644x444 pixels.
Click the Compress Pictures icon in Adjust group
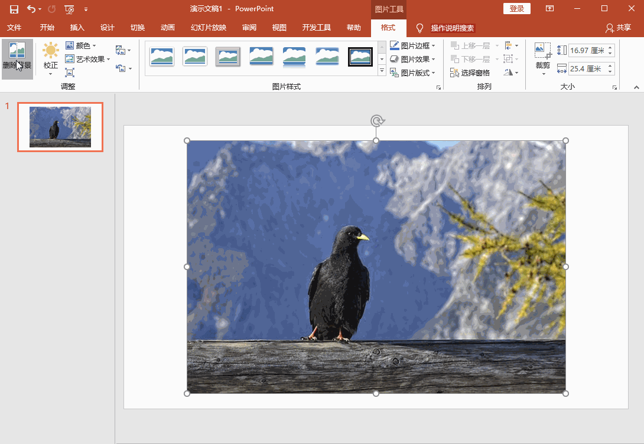[x=70, y=73]
